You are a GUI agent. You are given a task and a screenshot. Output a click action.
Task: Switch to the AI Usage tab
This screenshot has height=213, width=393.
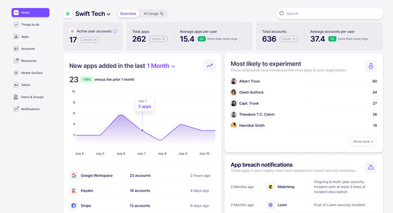[153, 14]
